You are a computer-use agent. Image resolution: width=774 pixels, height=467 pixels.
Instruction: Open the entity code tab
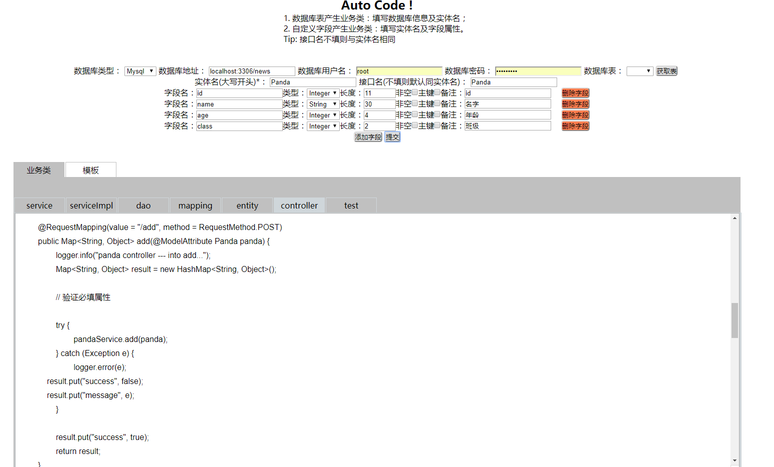tap(247, 205)
